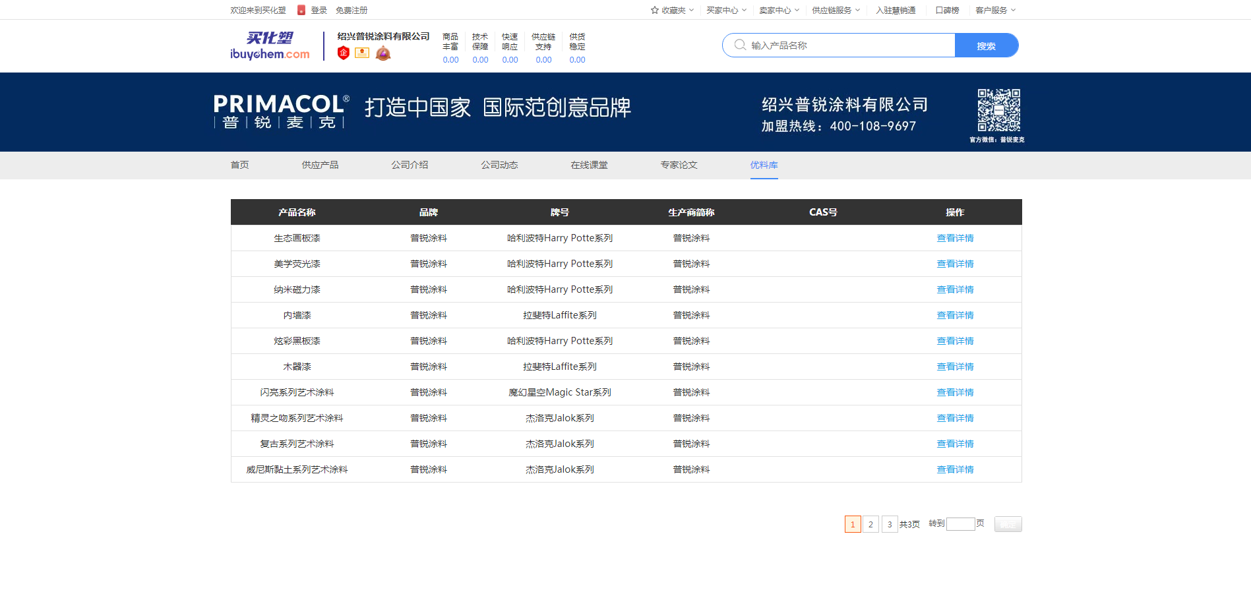View details for 闪亮系列艺术涂料
Image resolution: width=1251 pixels, height=594 pixels.
pos(955,392)
